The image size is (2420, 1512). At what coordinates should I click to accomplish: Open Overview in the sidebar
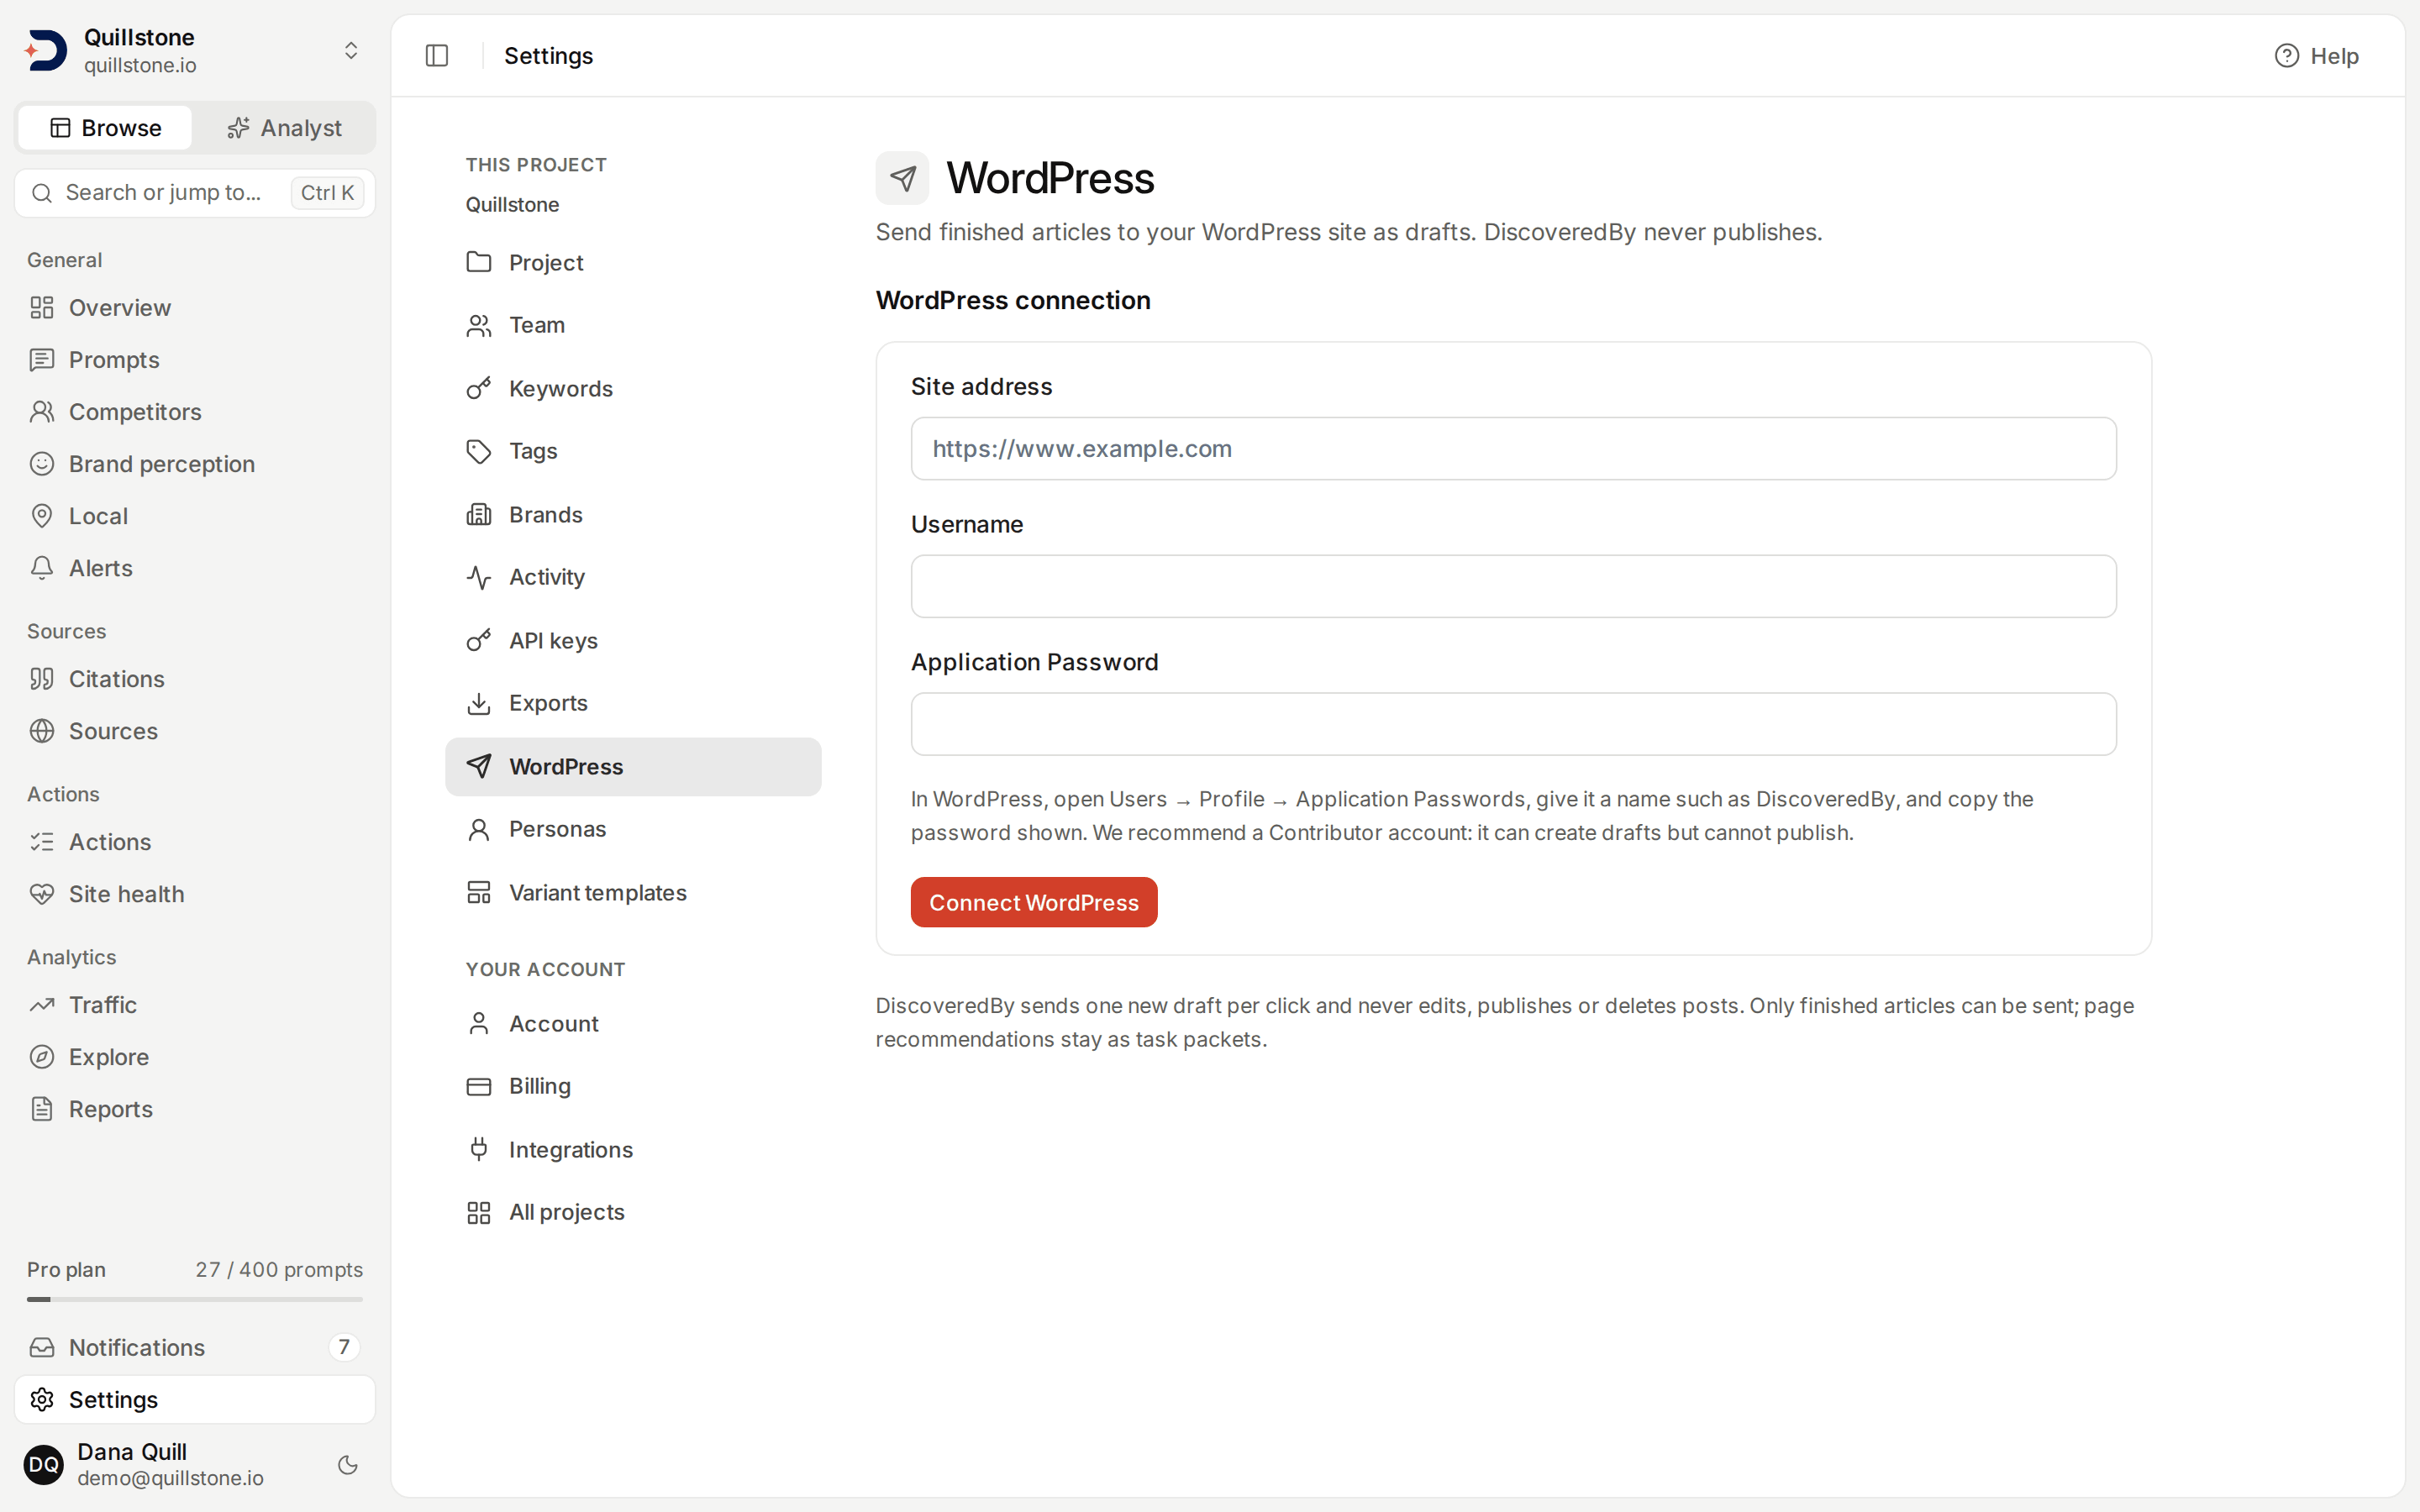(195, 308)
